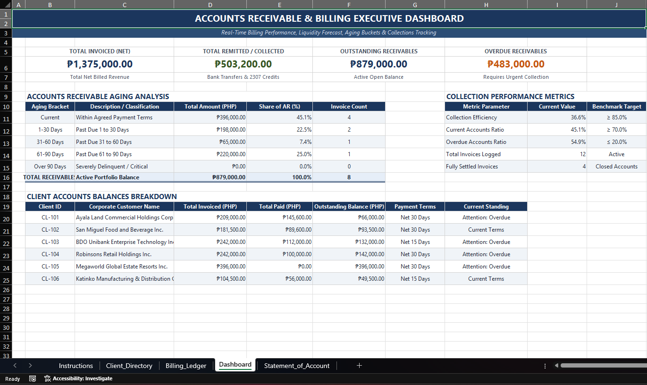This screenshot has width=647, height=385.
Task: Click client ID CL-103 cell
Action: pyautogui.click(x=50, y=242)
